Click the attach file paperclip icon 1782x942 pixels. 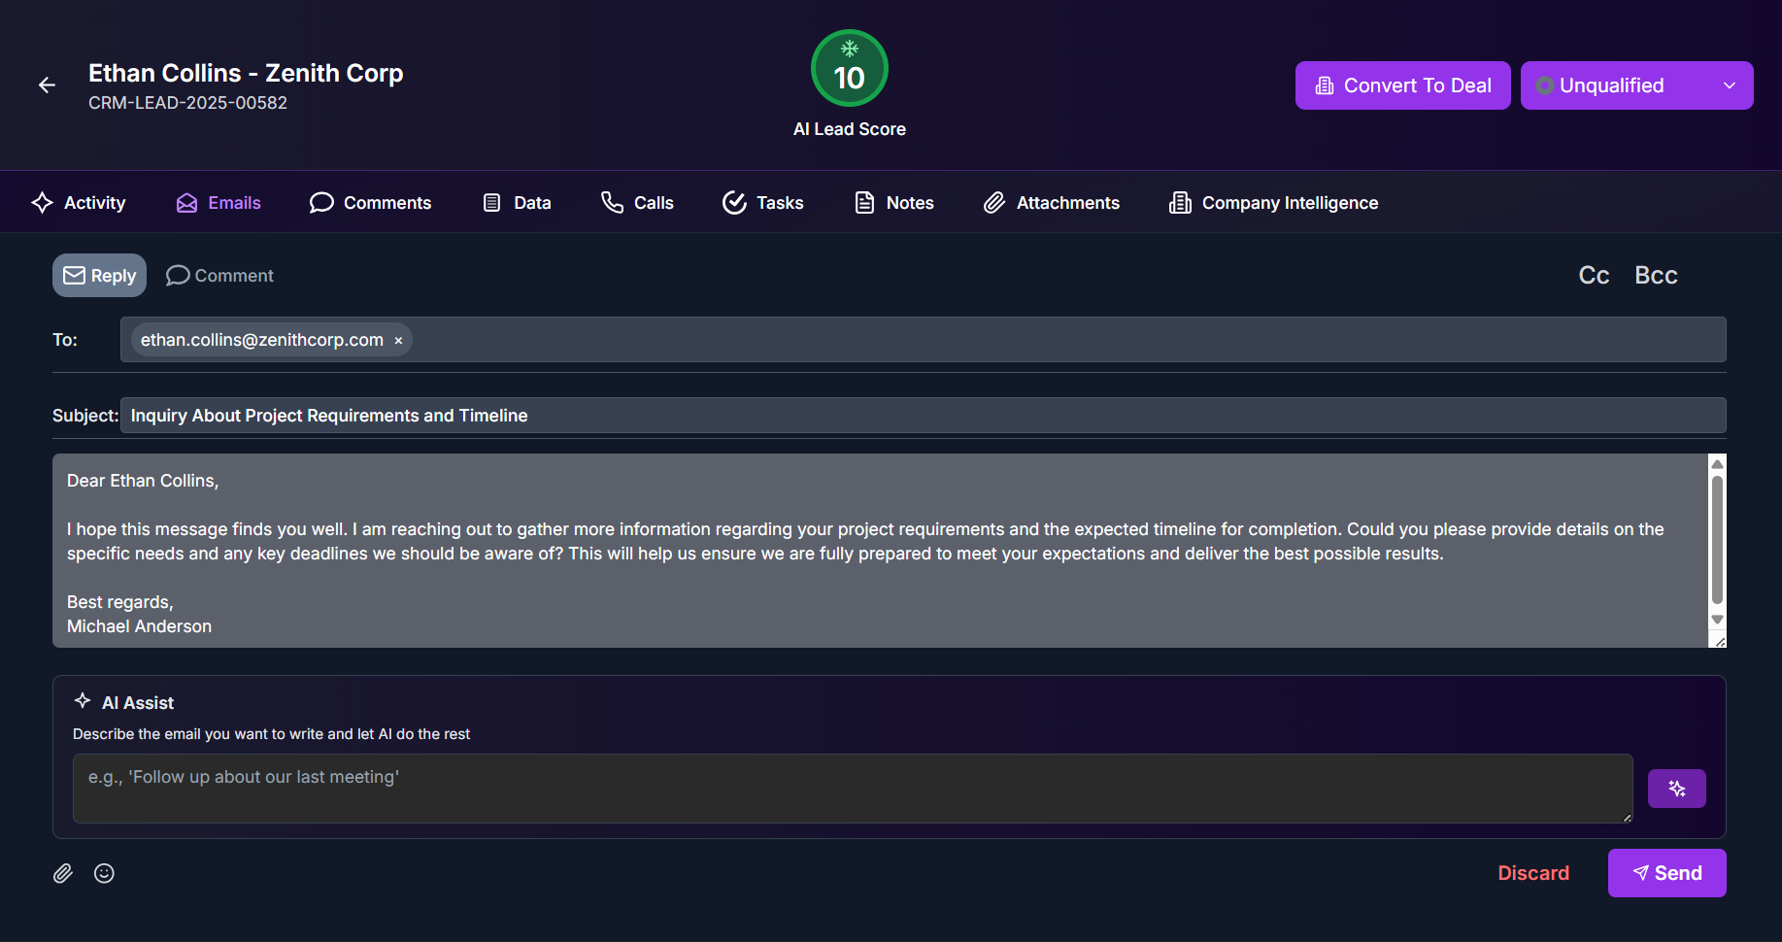pos(63,873)
